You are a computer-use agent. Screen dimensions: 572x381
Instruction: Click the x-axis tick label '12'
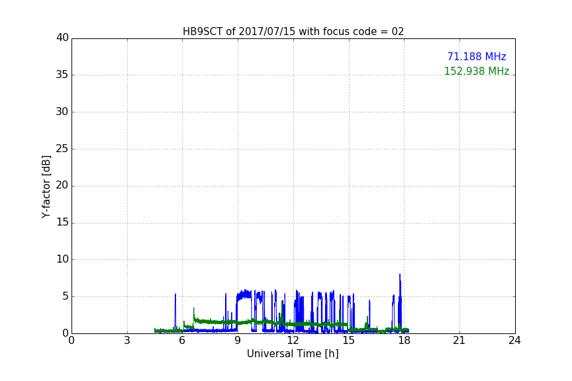pyautogui.click(x=293, y=341)
